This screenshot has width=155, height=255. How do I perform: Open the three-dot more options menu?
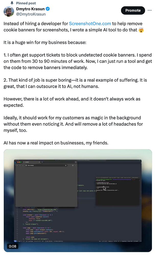pos(149,10)
